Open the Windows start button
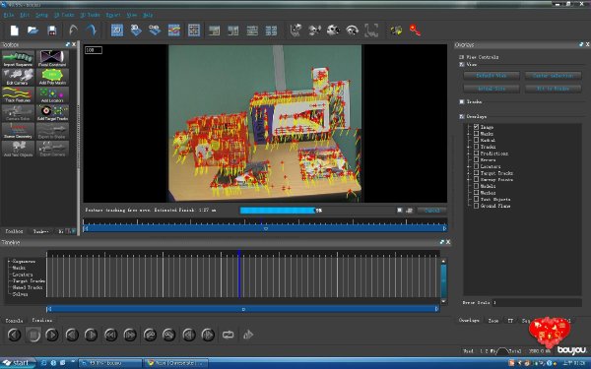The height and width of the screenshot is (369, 591). click(x=18, y=362)
